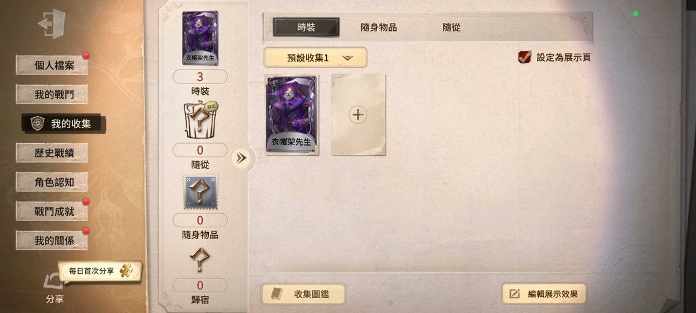696x313 pixels.
Task: Toggle the 設定為展示頁 checkbox
Action: tap(525, 57)
